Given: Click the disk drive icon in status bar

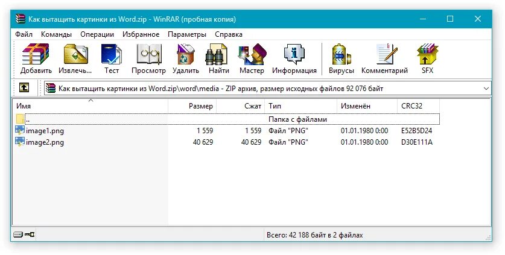Looking at the screenshot, I should coord(18,235).
